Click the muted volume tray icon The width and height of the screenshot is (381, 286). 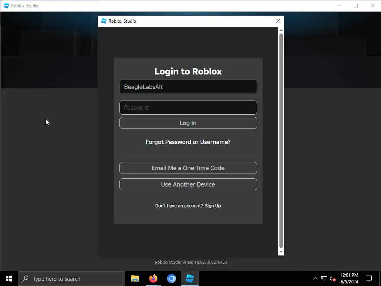coord(333,279)
